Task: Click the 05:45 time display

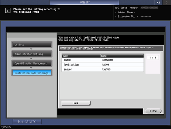Action: 7,127
